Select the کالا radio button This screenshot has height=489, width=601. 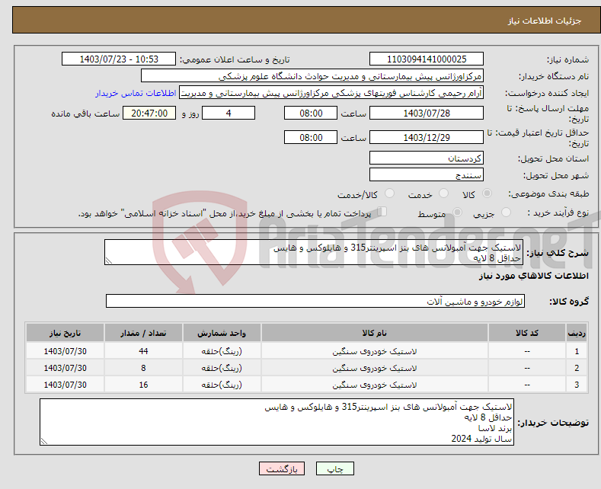pos(487,193)
